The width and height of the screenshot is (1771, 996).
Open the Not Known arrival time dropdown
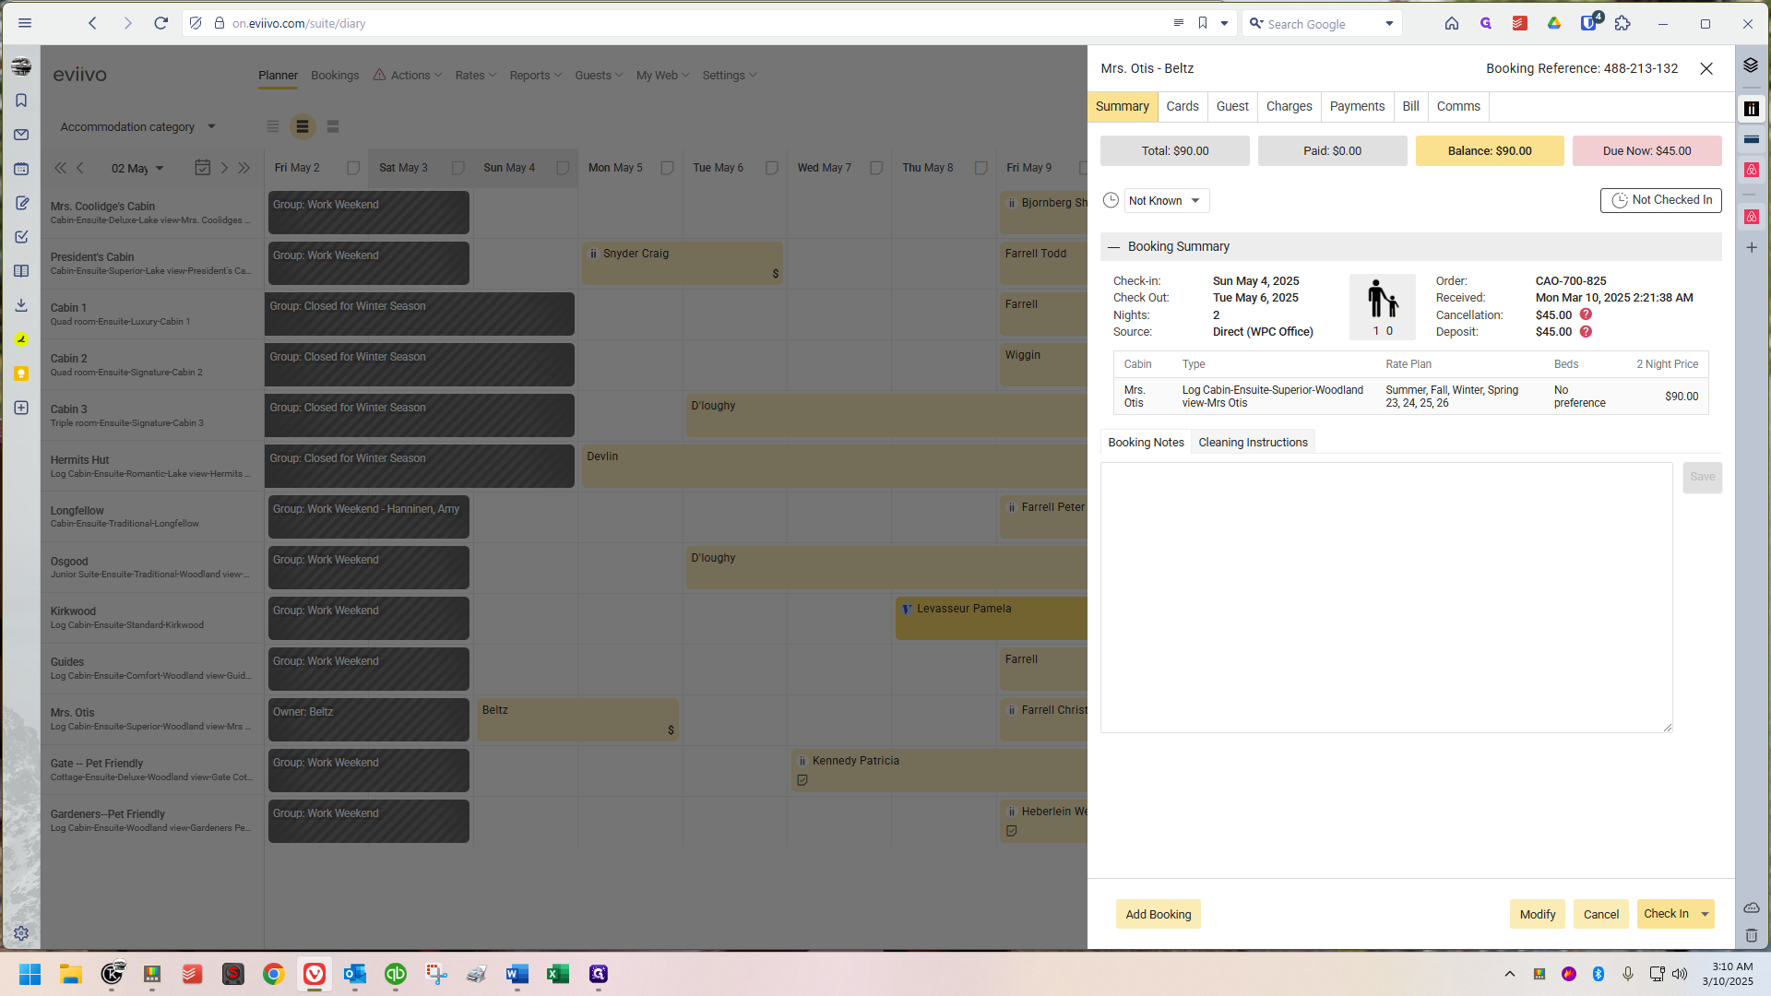pyautogui.click(x=1166, y=200)
